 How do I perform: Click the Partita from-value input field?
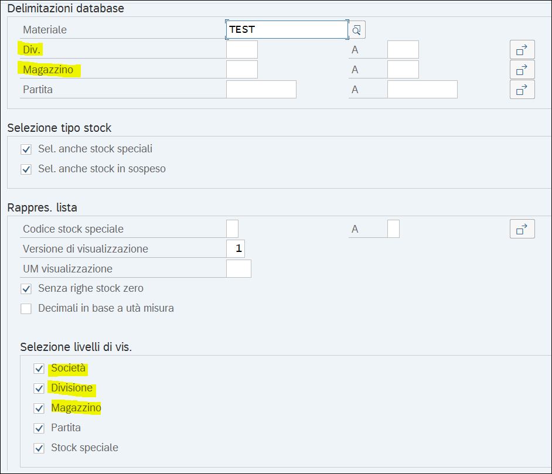(x=261, y=90)
